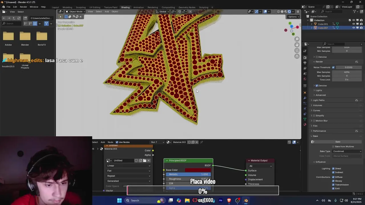Hide Cube.001 with its eye icon
This screenshot has height=205, width=365.
[354, 24]
